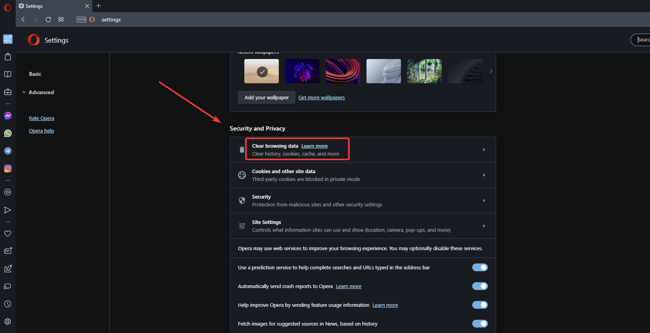Open the pinboards sidebar icon

pos(8,269)
